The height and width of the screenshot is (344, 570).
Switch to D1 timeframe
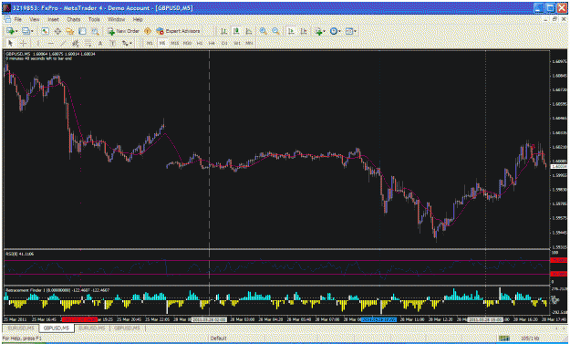click(x=224, y=43)
